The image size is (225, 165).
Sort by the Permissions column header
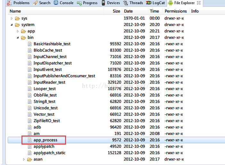coord(176,11)
